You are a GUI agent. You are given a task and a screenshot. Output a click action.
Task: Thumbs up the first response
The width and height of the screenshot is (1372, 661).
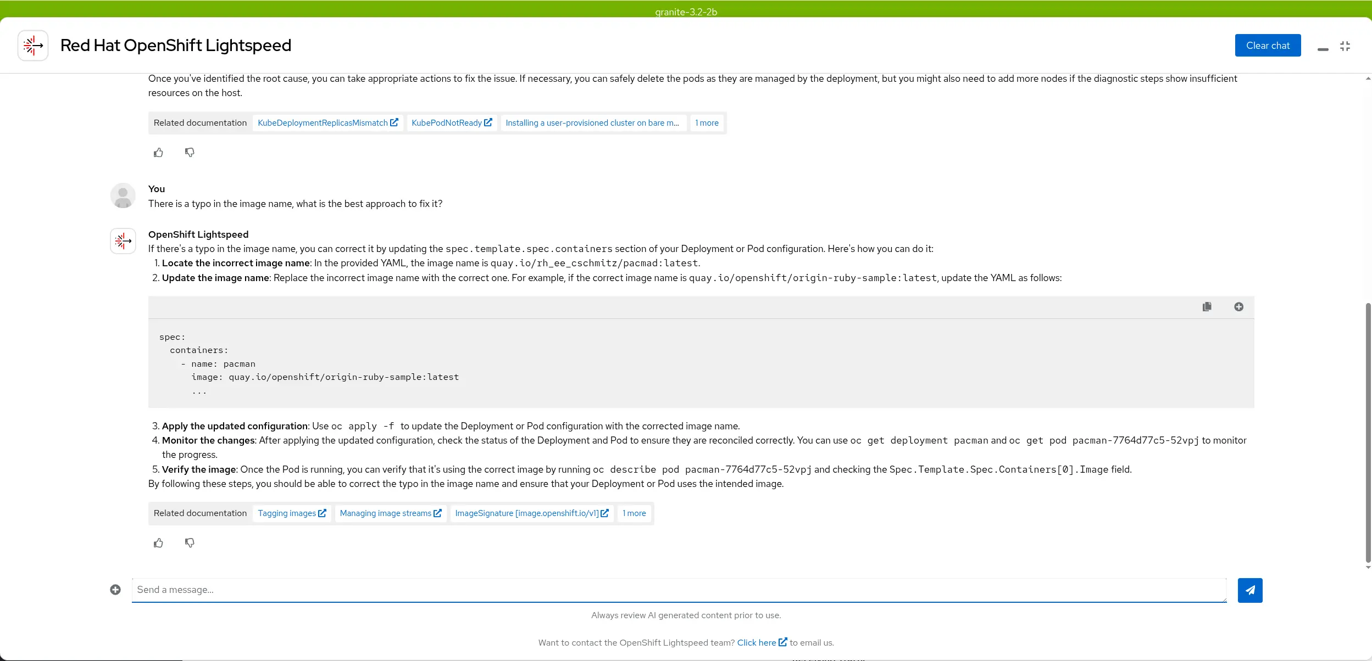(x=158, y=153)
